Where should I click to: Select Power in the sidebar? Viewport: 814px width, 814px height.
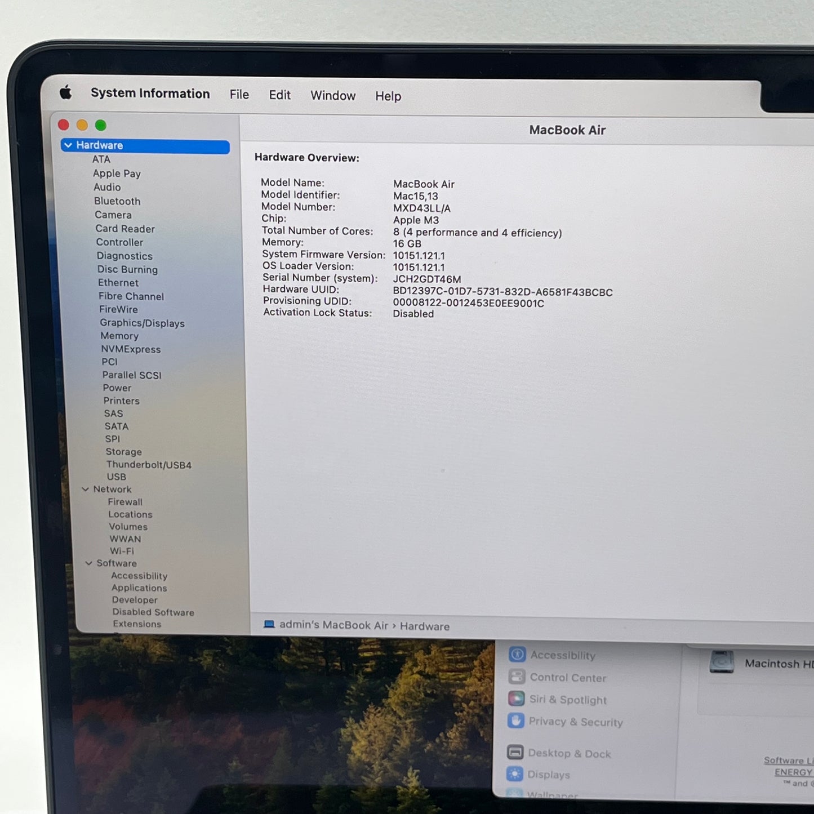coord(117,388)
